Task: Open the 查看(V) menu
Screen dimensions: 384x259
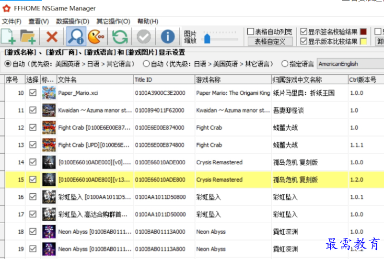Action: 39,21
